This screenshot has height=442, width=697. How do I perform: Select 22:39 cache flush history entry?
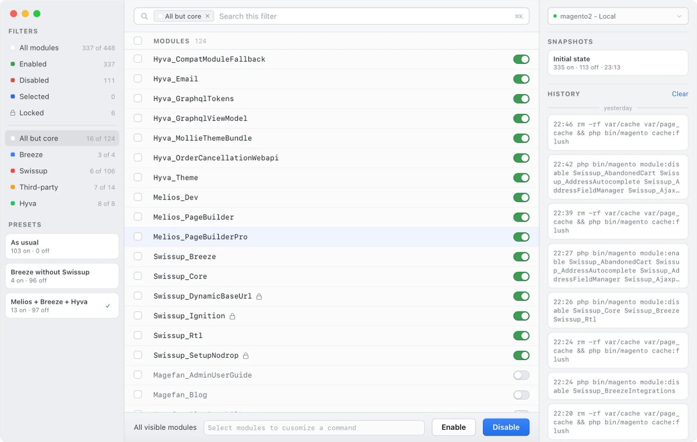click(x=617, y=222)
